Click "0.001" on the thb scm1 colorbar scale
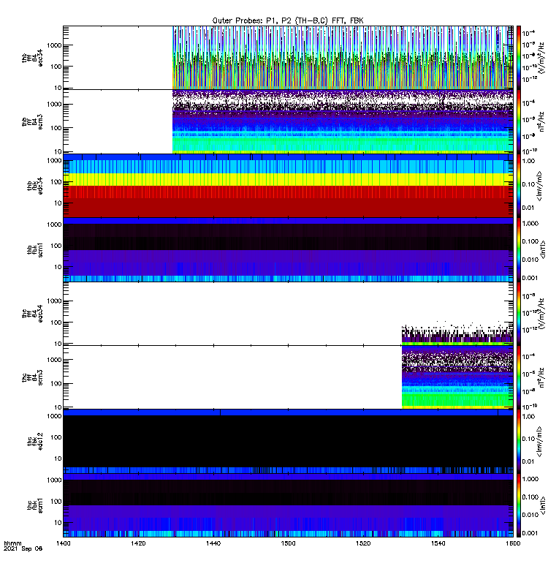Viewport: 548px width, 585px height. [x=530, y=278]
